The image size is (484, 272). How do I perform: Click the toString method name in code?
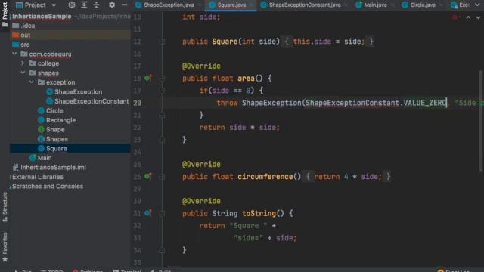click(259, 213)
